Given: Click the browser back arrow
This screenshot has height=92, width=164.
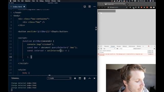Looking at the screenshot, I should [x=99, y=7].
